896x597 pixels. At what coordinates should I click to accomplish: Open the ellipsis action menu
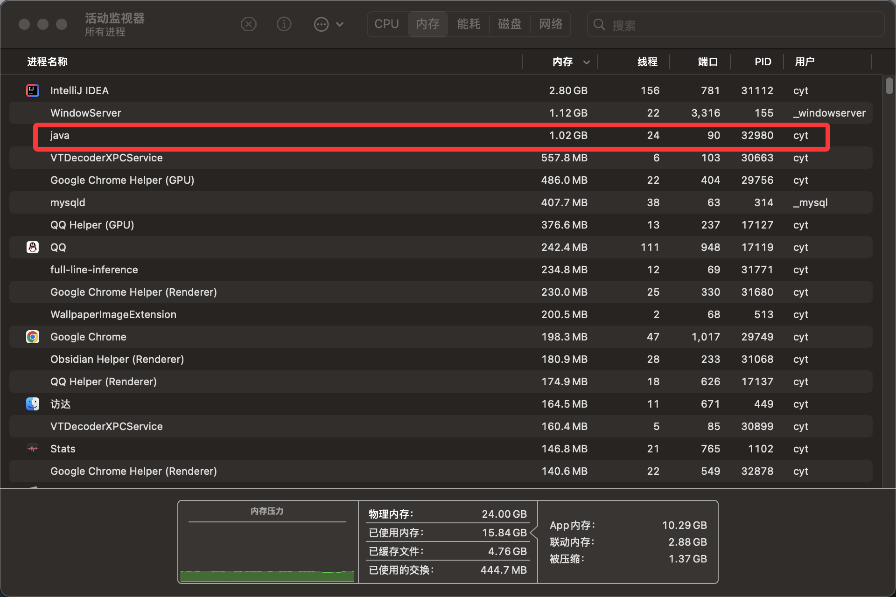[321, 24]
